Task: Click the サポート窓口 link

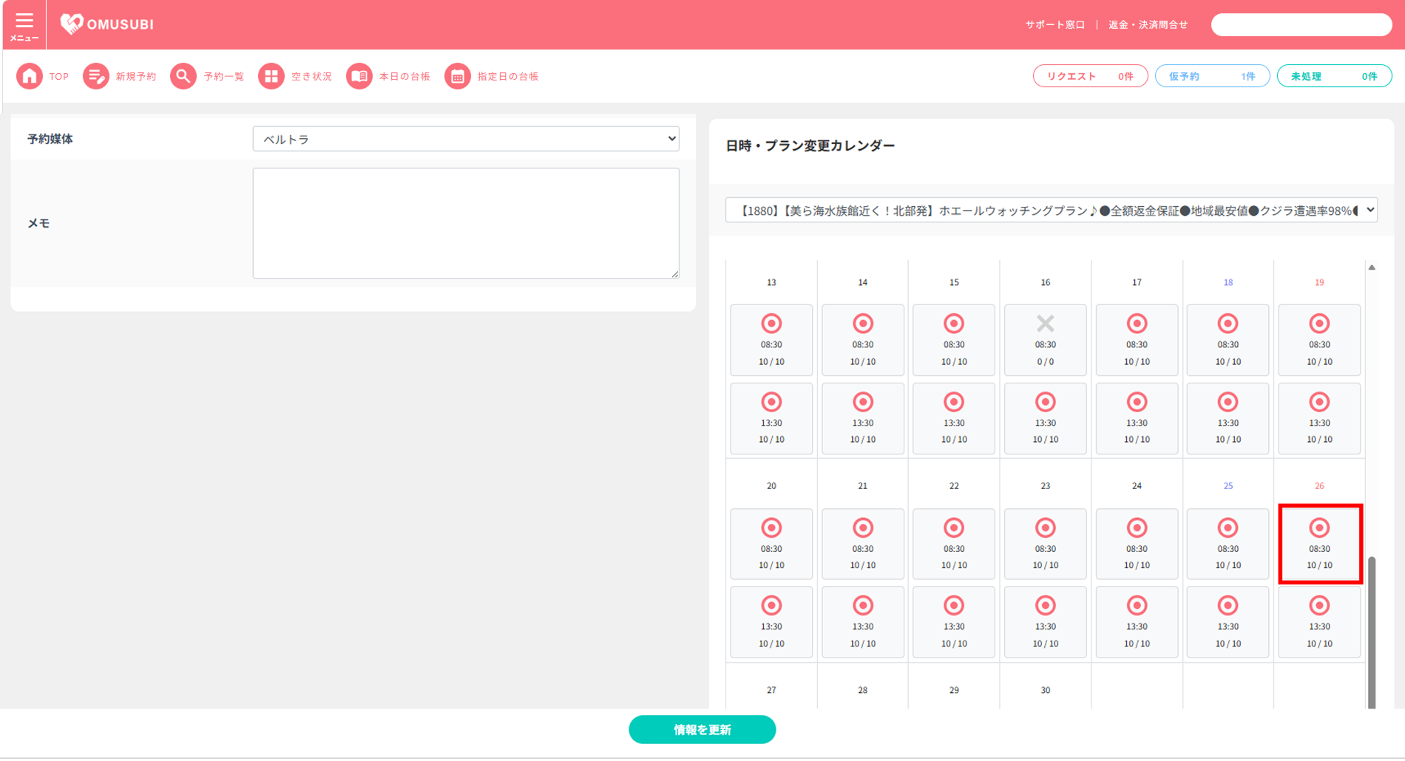Action: pos(1054,24)
